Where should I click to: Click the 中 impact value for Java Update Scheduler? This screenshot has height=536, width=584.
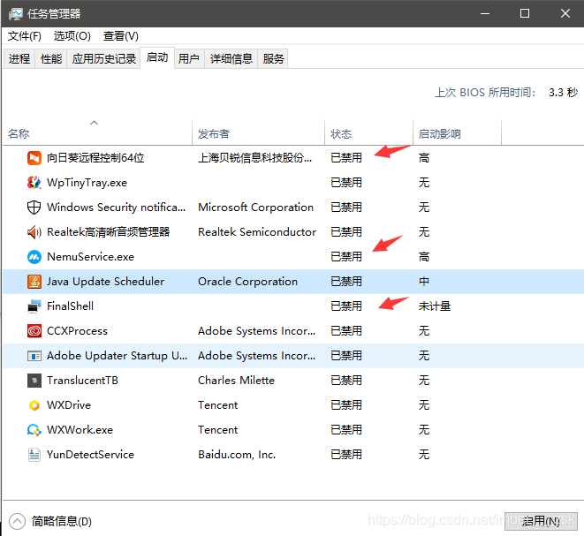(x=424, y=282)
